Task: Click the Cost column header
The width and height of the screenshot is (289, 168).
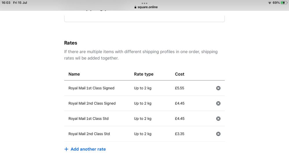Action: pos(179,74)
